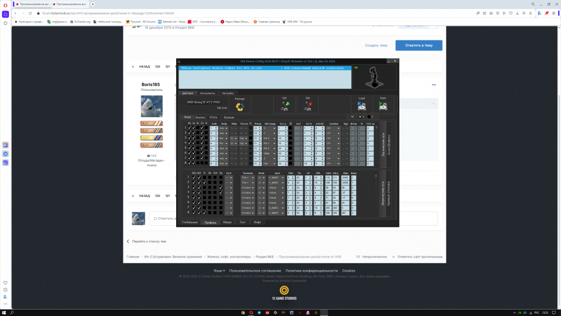Reload the forum page
Image resolution: width=561 pixels, height=316 pixels.
click(x=30, y=13)
